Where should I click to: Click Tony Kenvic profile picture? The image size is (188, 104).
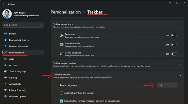7,14
